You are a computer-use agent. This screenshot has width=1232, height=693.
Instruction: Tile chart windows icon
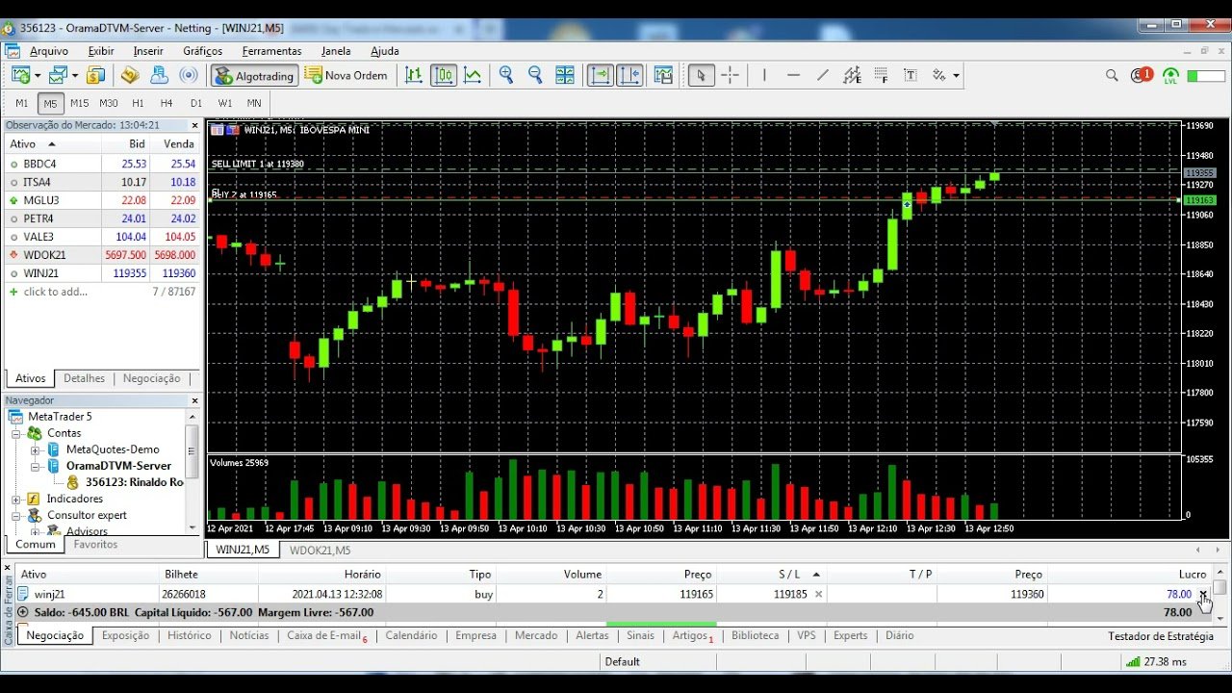565,75
